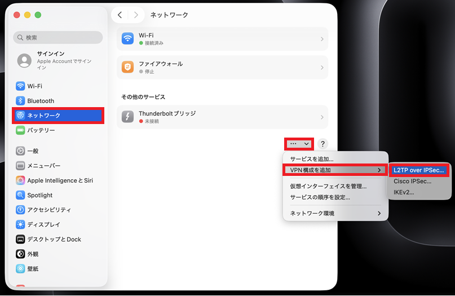Open Display settings in sidebar
The width and height of the screenshot is (455, 296).
pyautogui.click(x=42, y=224)
